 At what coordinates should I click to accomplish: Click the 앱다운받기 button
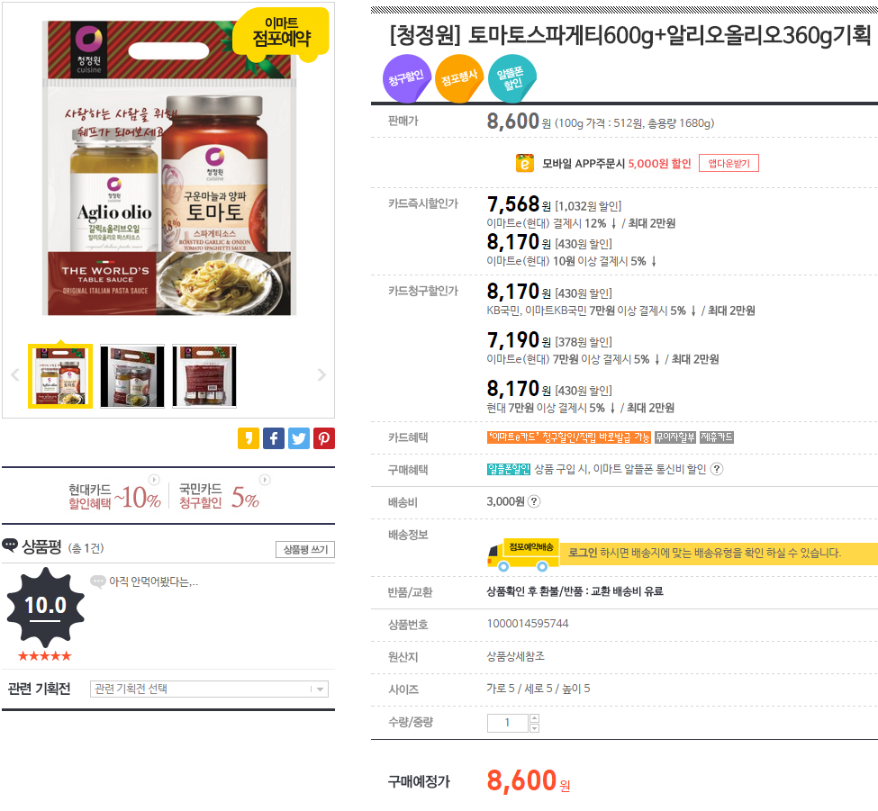[729, 164]
